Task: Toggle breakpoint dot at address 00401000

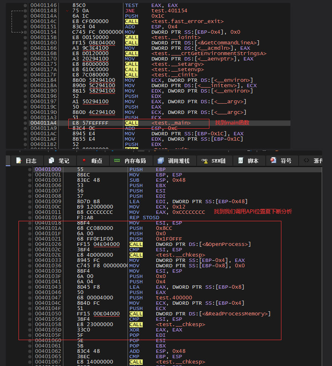Action: (x=30, y=169)
